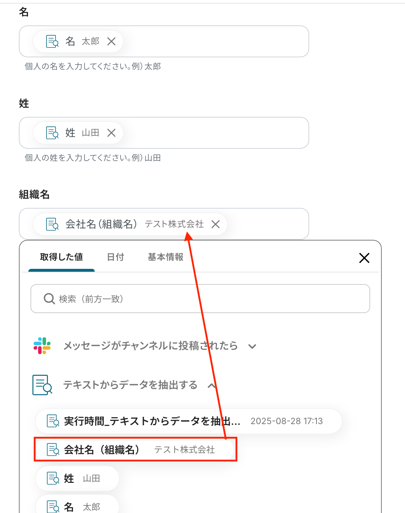Viewport: 405px width, 513px height.
Task: Collapse テキストからデータを抽出する section
Action: point(212,385)
